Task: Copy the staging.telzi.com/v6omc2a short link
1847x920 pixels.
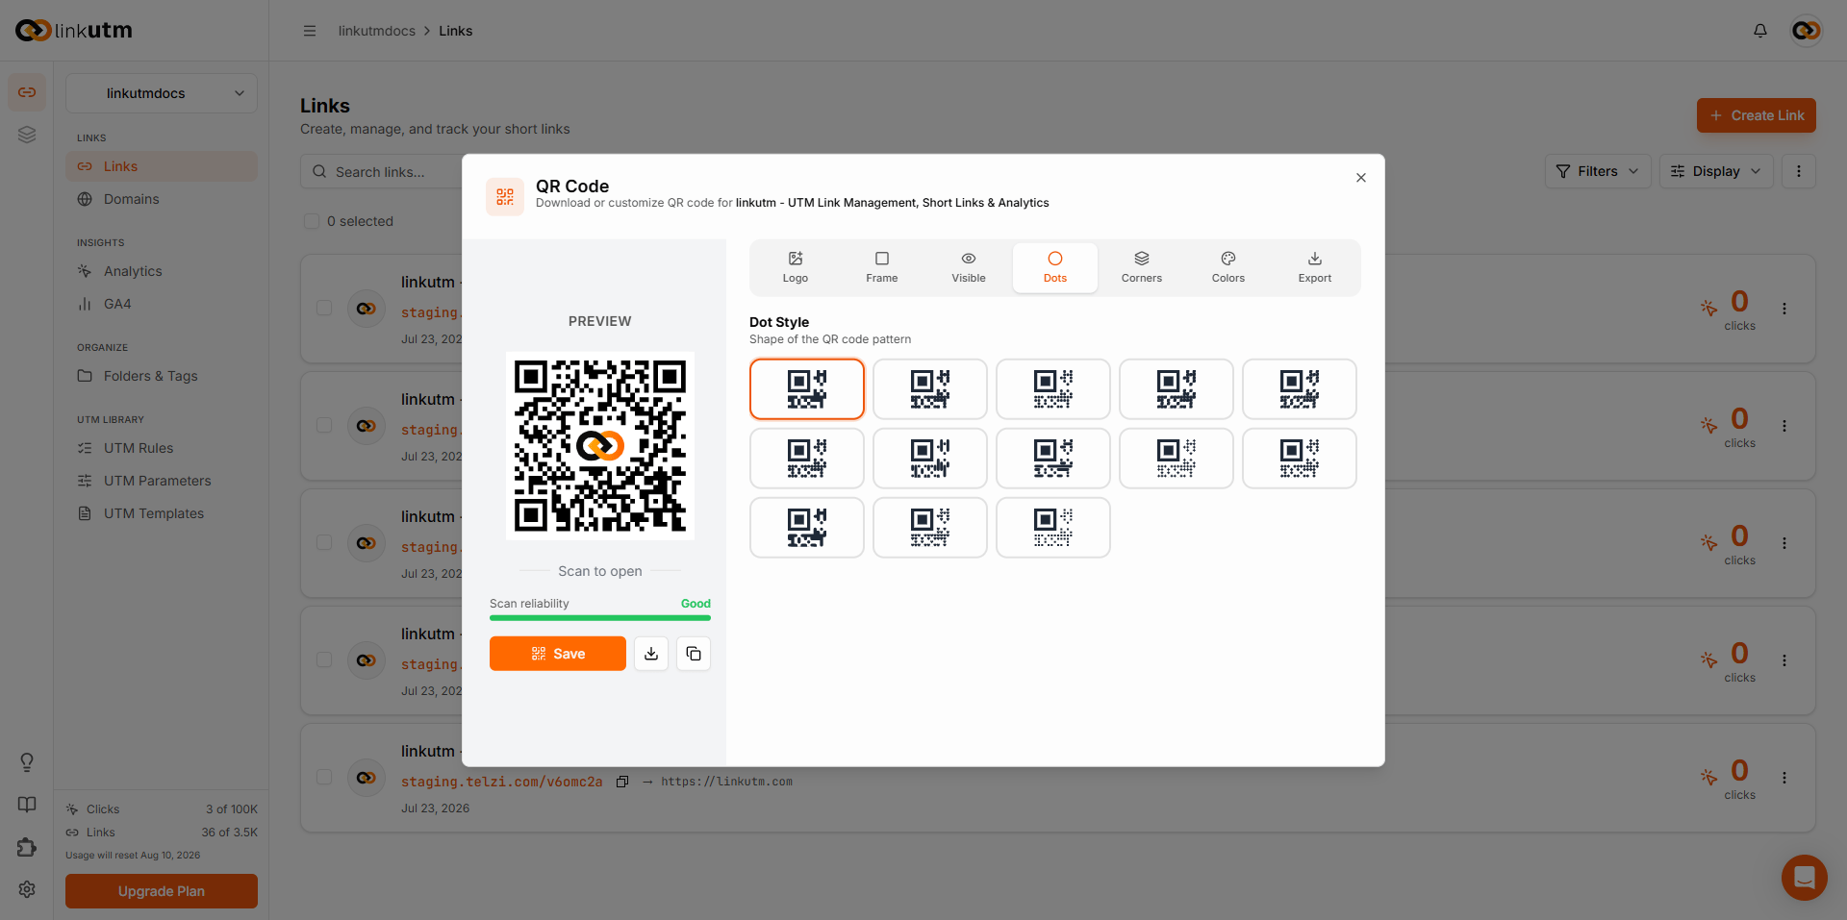Action: [x=622, y=782]
